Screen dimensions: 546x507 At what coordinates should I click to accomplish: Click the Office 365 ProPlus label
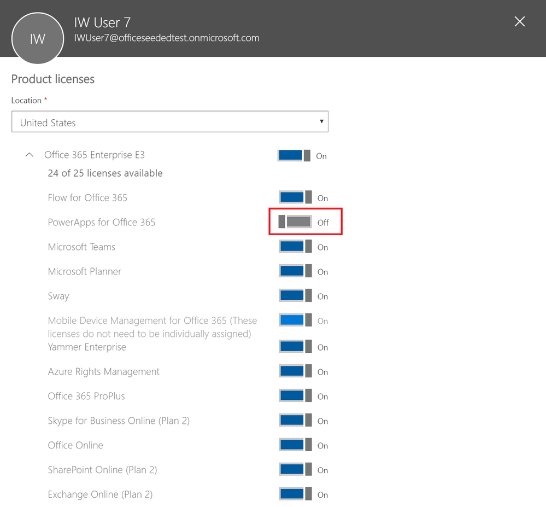[86, 396]
